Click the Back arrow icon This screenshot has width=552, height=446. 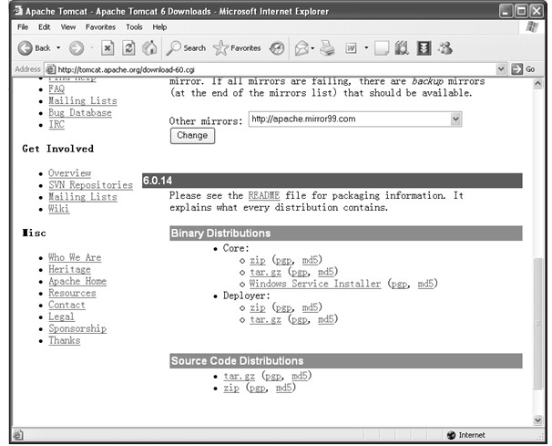tap(25, 48)
